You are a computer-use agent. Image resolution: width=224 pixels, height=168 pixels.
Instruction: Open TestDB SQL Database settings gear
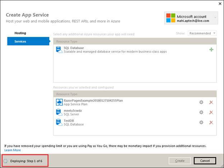(x=201, y=122)
